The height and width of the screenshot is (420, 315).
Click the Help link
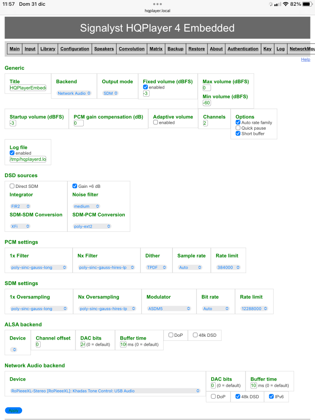pos(305,59)
